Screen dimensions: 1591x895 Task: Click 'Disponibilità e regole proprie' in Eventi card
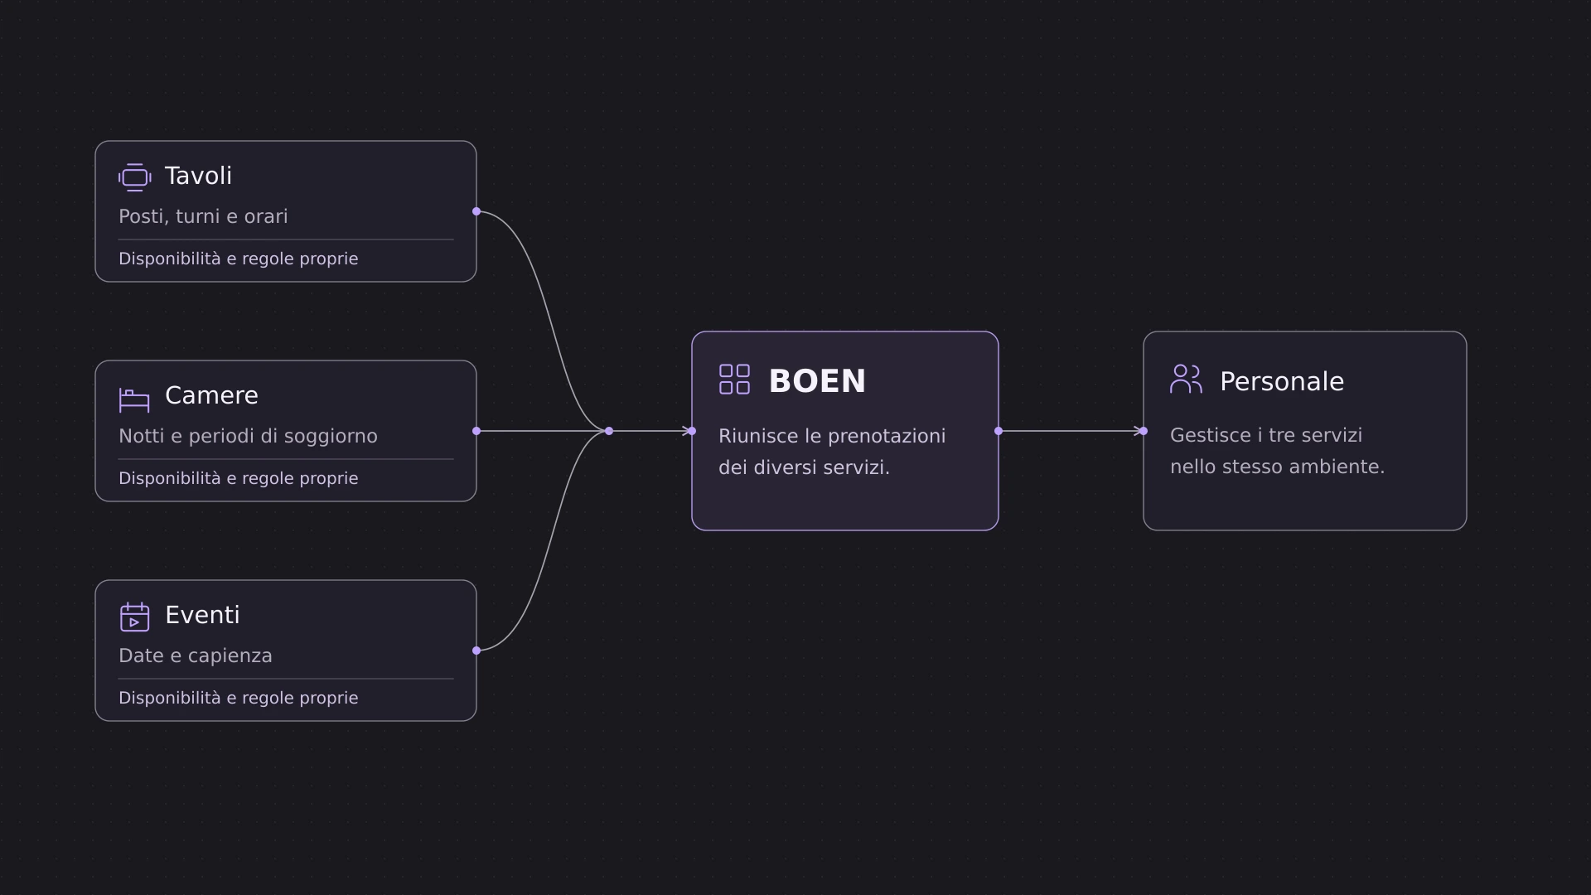click(x=238, y=698)
